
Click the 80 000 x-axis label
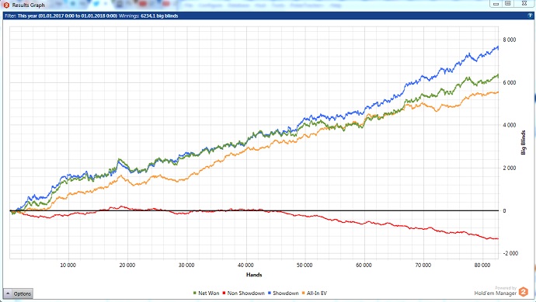tap(482, 265)
